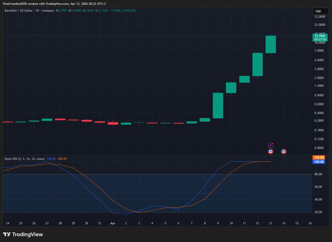
Task: Click the 13.7262 current price label
Action: pyautogui.click(x=320, y=36)
